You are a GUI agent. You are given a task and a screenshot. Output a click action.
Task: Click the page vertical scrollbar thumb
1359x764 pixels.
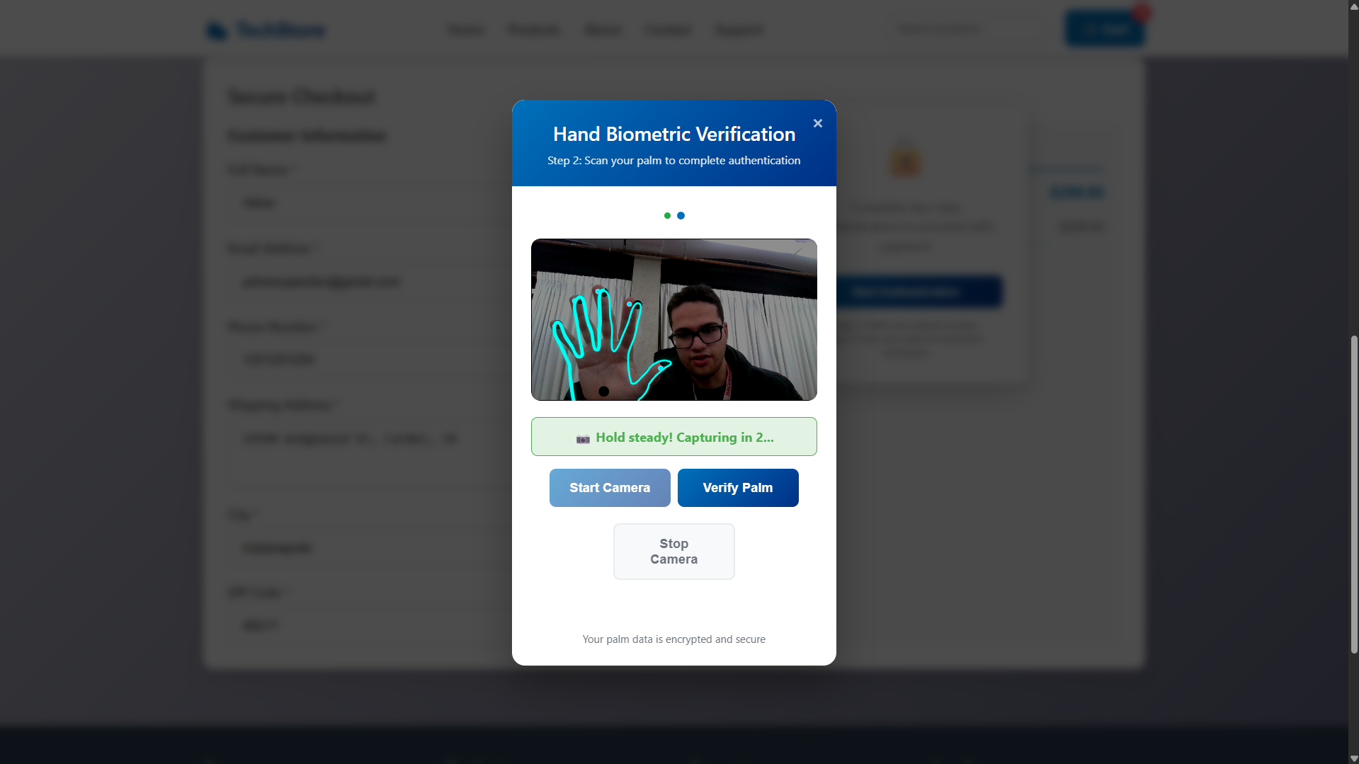(x=1354, y=494)
